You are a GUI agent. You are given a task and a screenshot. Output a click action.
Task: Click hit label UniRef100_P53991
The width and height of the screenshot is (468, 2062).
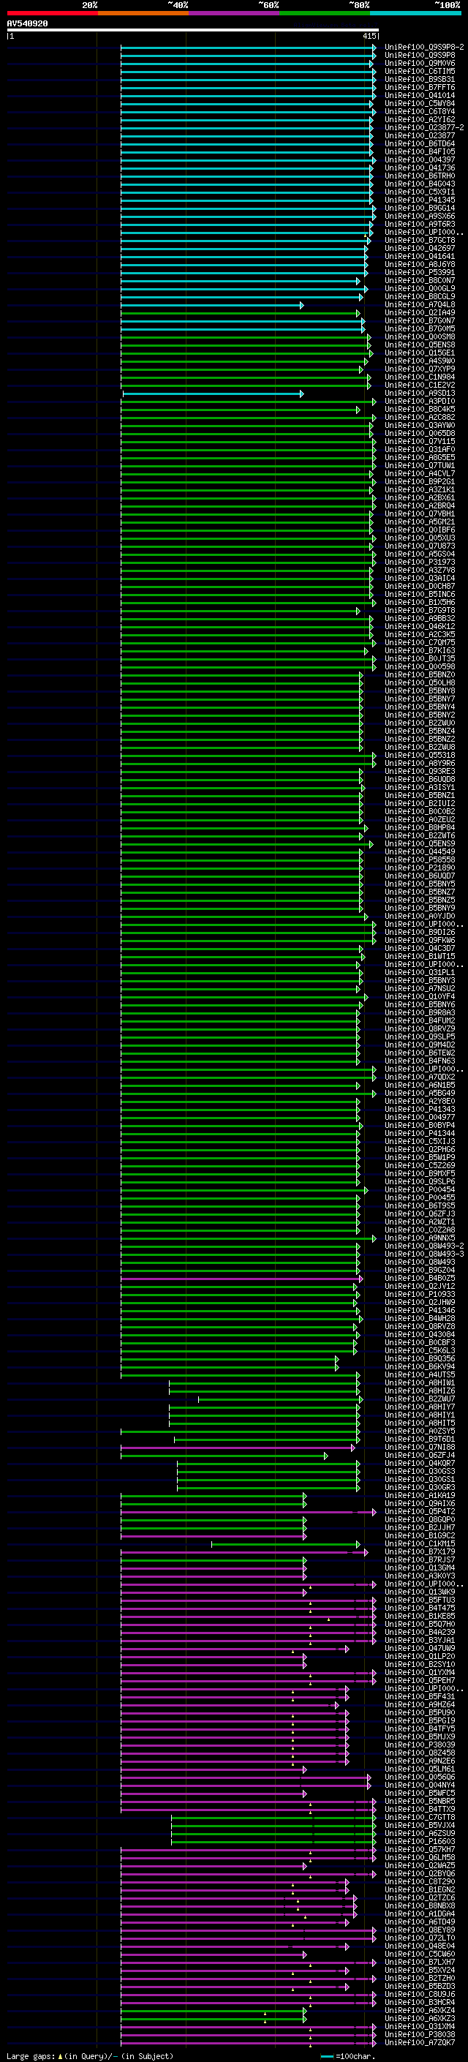[x=419, y=272]
